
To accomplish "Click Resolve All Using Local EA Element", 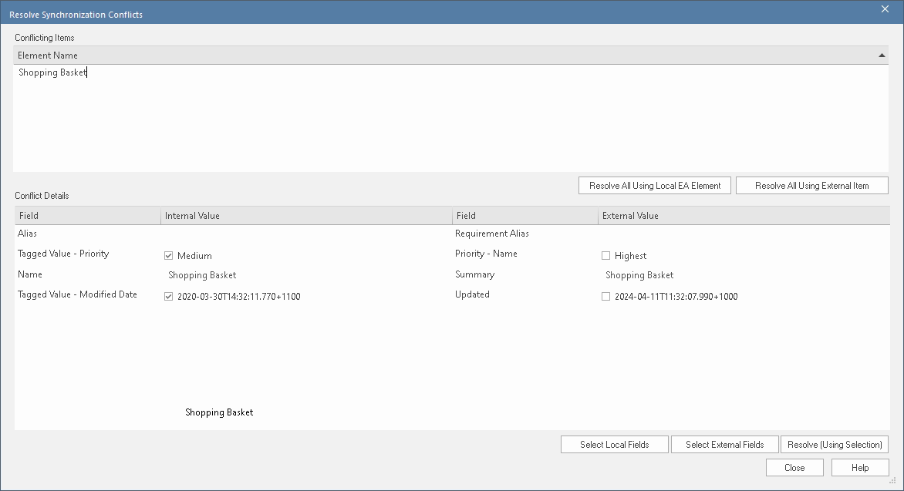I will pos(654,186).
